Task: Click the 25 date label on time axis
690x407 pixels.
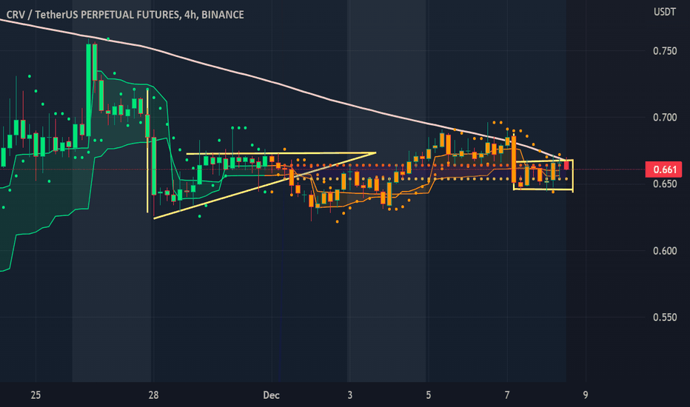Action: [x=36, y=395]
